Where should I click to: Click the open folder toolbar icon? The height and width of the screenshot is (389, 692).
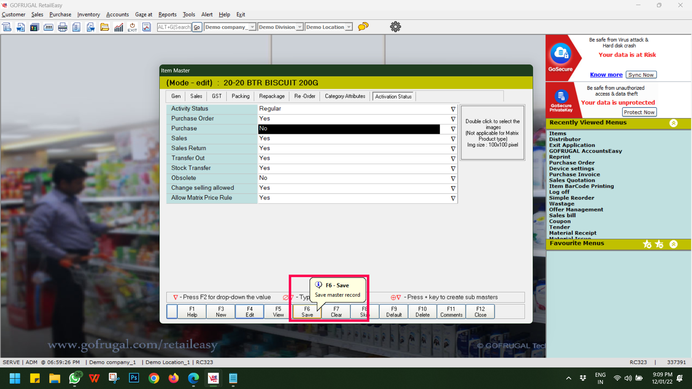(x=105, y=27)
